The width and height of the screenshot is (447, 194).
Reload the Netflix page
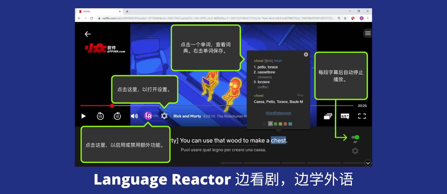click(x=91, y=18)
